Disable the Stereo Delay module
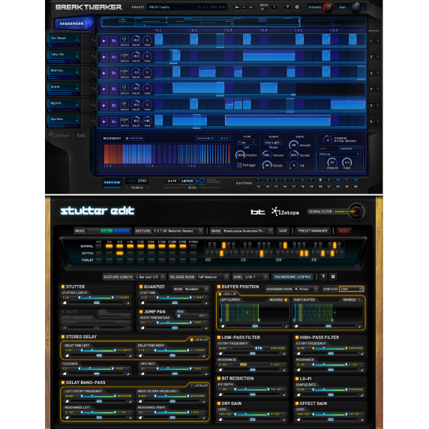Image resolution: width=429 pixels, height=429 pixels. (63, 337)
